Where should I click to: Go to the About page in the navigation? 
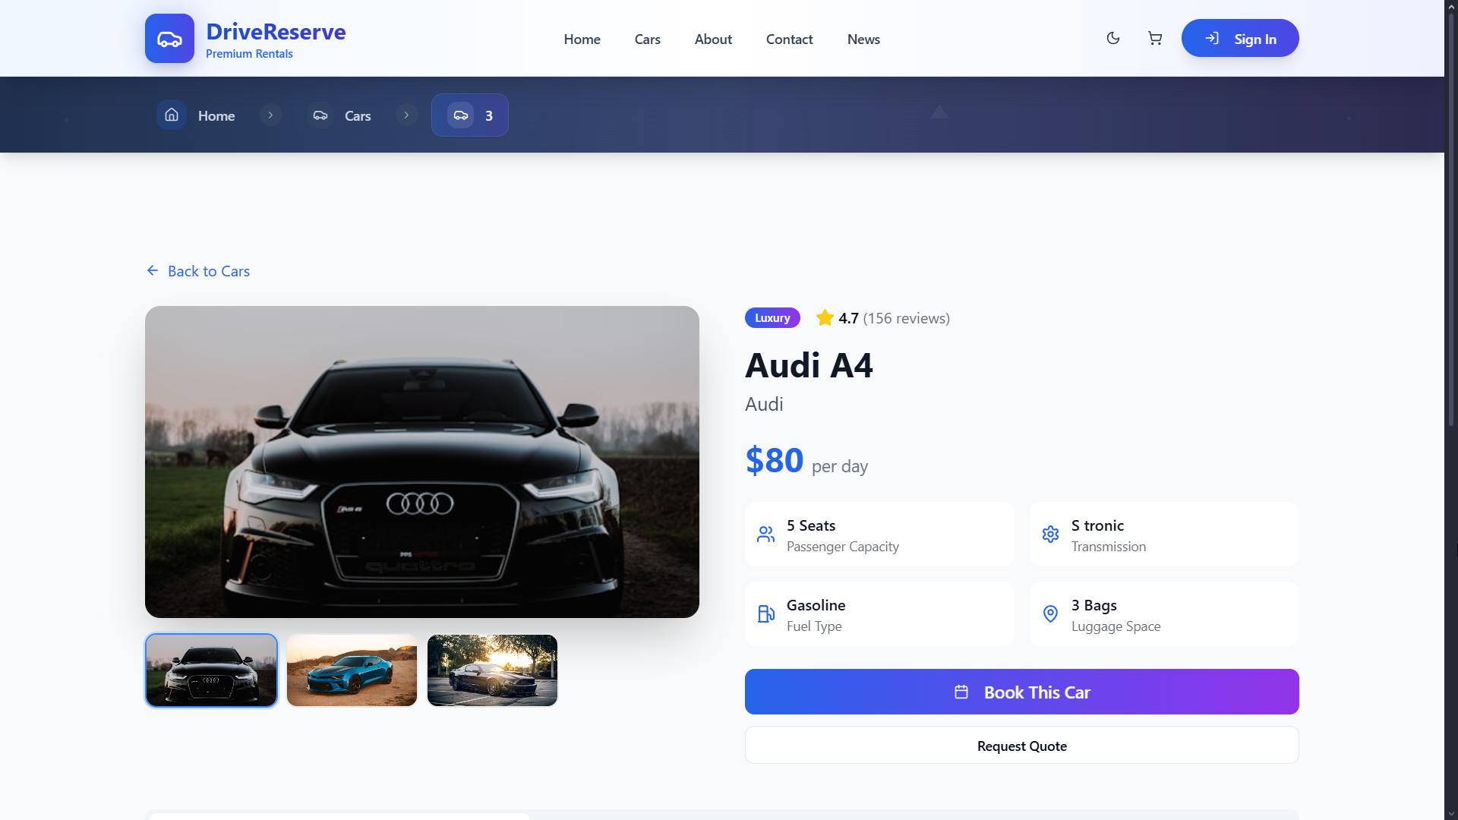(x=713, y=39)
